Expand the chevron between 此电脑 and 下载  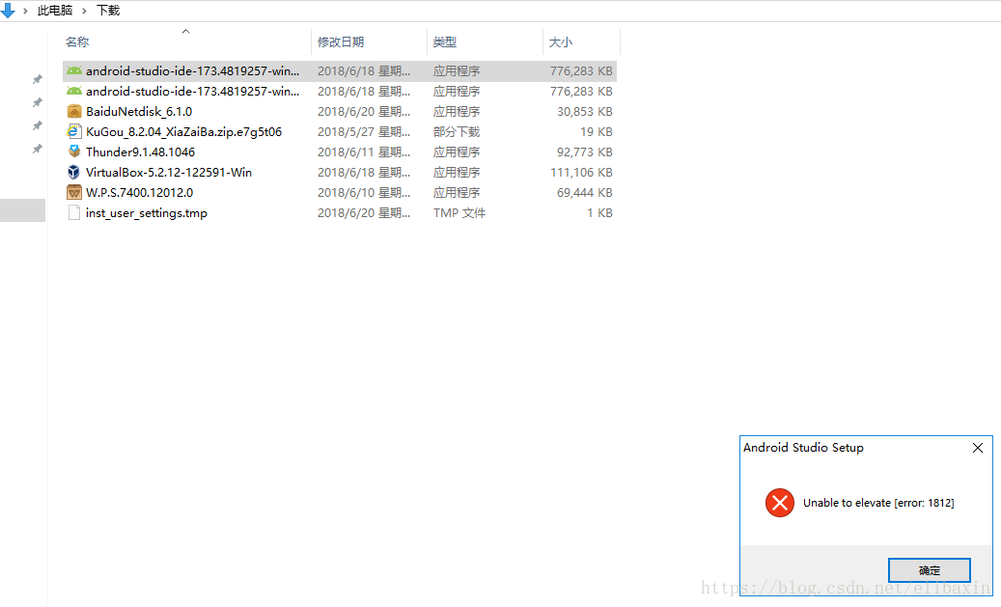(84, 11)
